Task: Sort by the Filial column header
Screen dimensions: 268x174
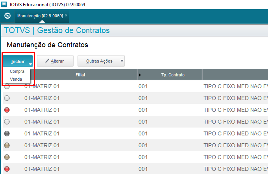Action: tap(80, 75)
